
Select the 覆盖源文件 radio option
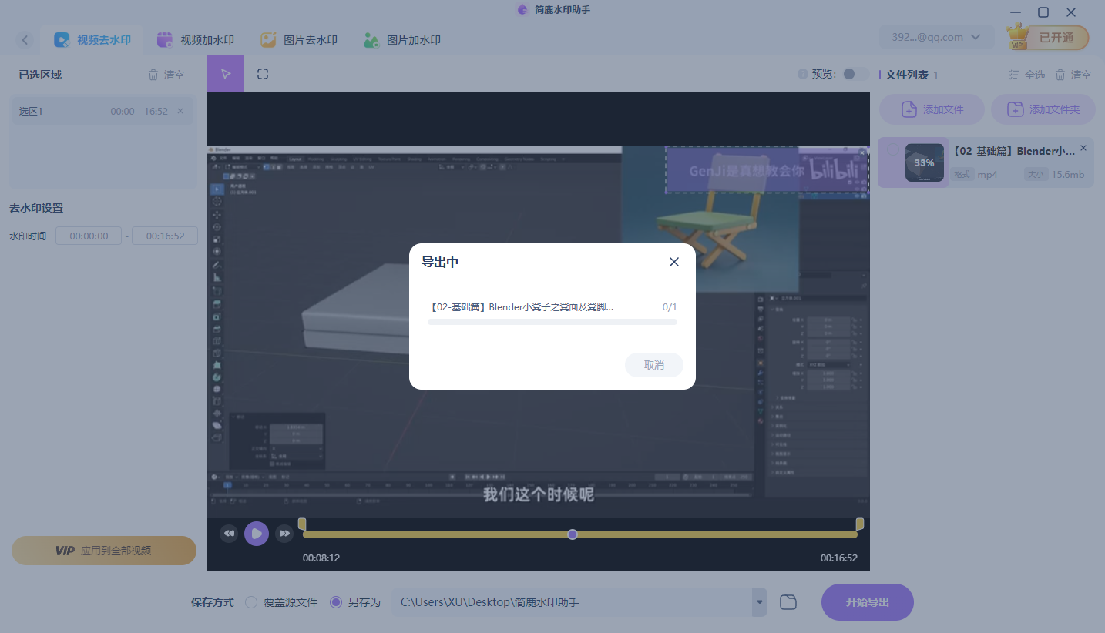click(251, 602)
